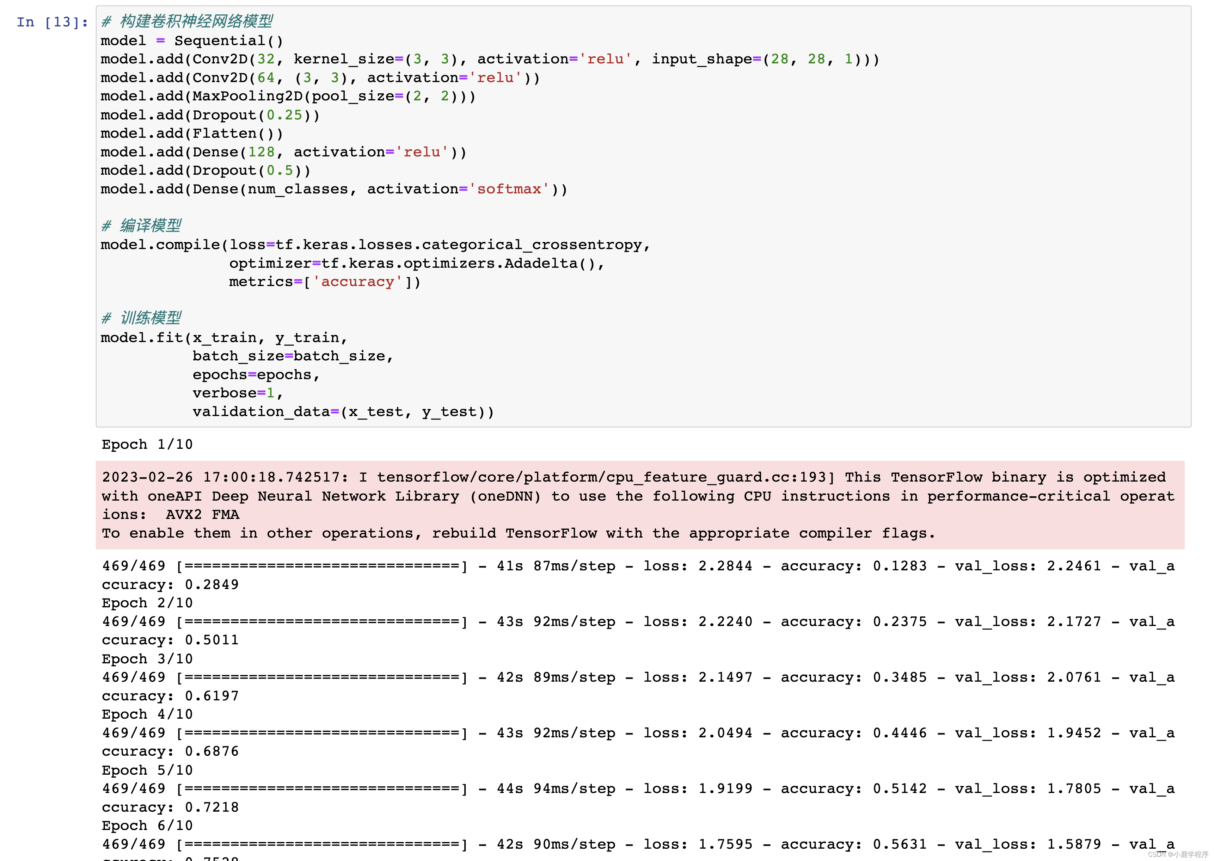Click the model.compile loss line
Screen dimensions: 1214x861
click(x=375, y=245)
